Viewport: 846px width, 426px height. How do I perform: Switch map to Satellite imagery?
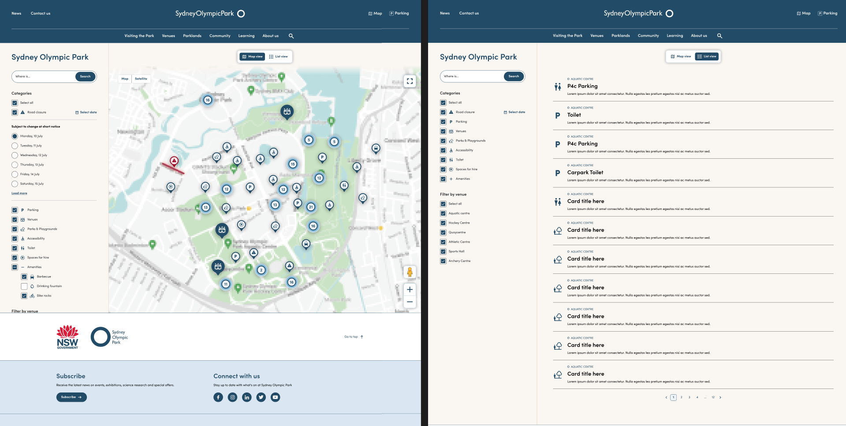tap(141, 79)
